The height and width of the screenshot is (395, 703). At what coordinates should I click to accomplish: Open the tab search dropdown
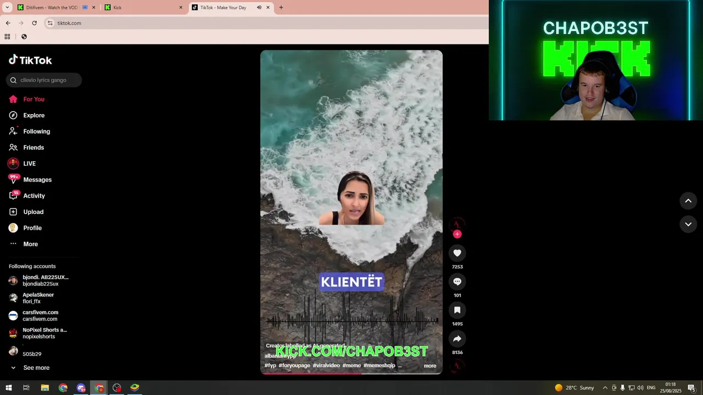point(7,8)
